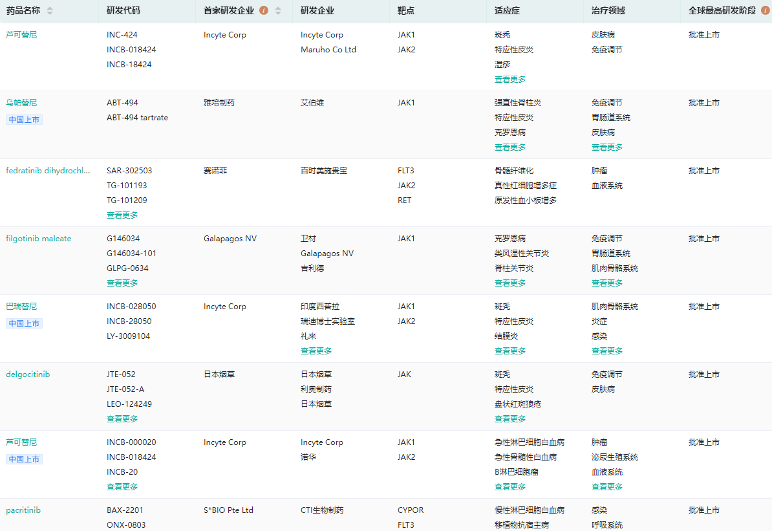Select 雅培制药 first developer cell
Image resolution: width=772 pixels, height=531 pixels.
(219, 102)
